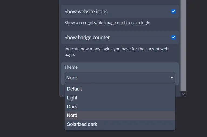The width and height of the screenshot is (207, 137).
Task: Click the "Show badge counter" label text
Action: click(x=87, y=37)
